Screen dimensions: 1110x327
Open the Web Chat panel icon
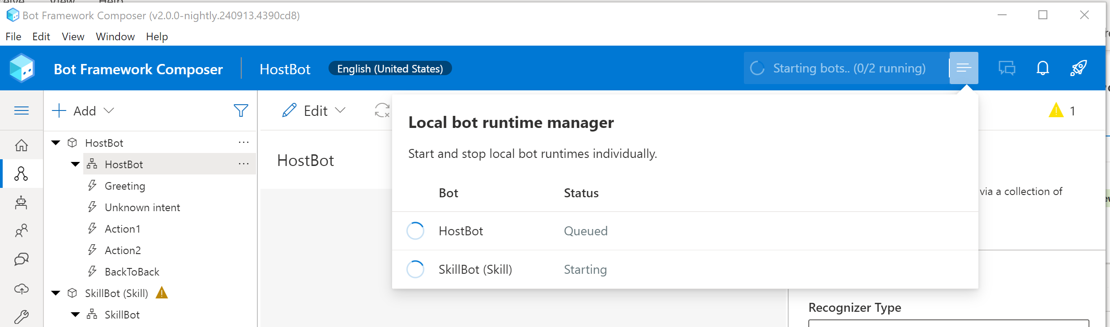(1007, 68)
